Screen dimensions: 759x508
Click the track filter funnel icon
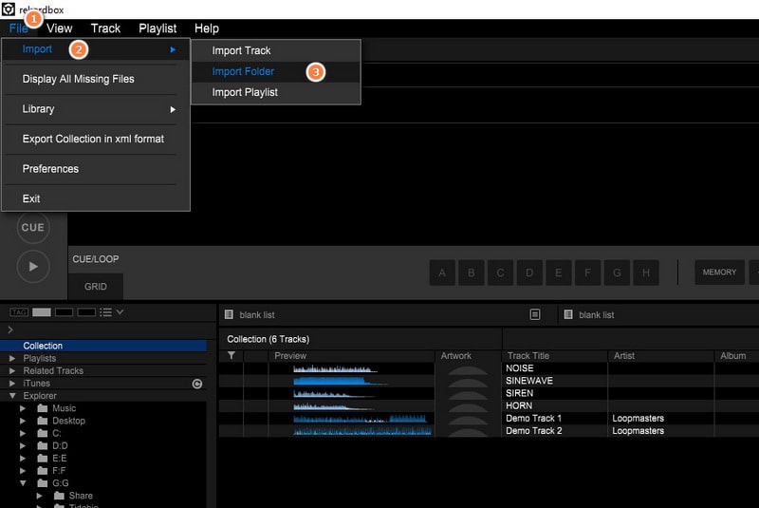231,355
